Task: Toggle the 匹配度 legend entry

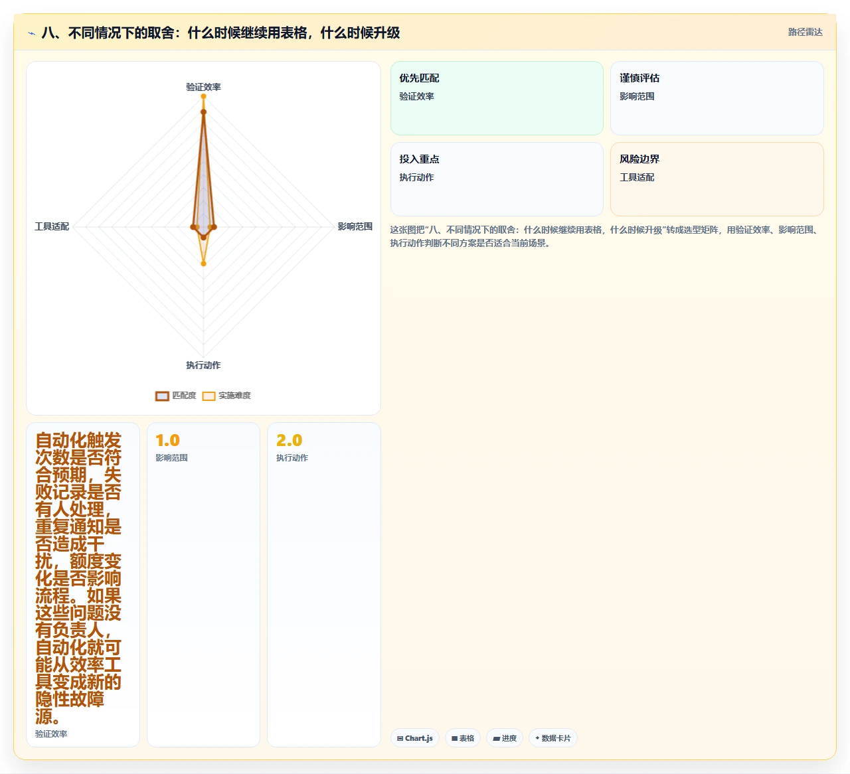Action: pos(176,396)
